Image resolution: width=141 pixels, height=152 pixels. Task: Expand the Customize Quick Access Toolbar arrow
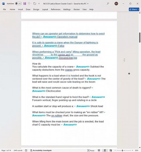(39, 4)
